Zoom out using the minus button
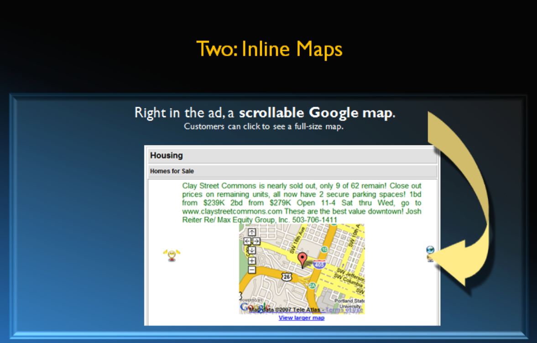This screenshot has height=343, width=537. pyautogui.click(x=252, y=269)
